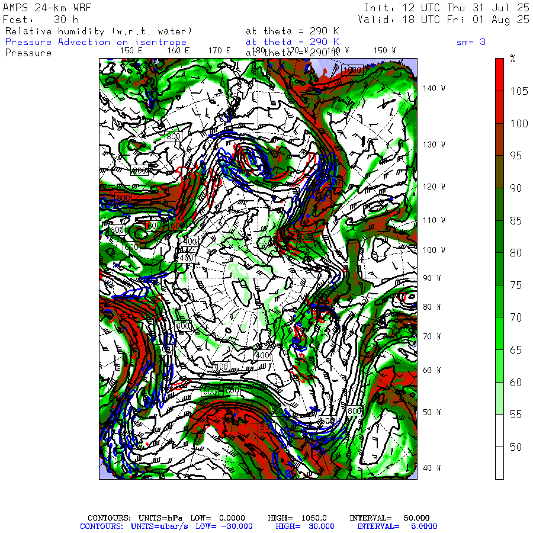Click the 'Valid: 18 UTC Fri 01 Aug 25' line
Image resolution: width=533 pixels, height=533 pixels.
(443, 20)
